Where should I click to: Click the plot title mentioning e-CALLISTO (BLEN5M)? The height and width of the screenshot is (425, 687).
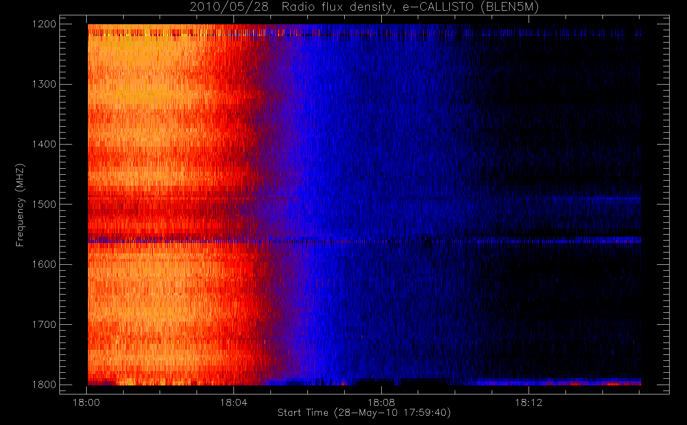click(364, 7)
